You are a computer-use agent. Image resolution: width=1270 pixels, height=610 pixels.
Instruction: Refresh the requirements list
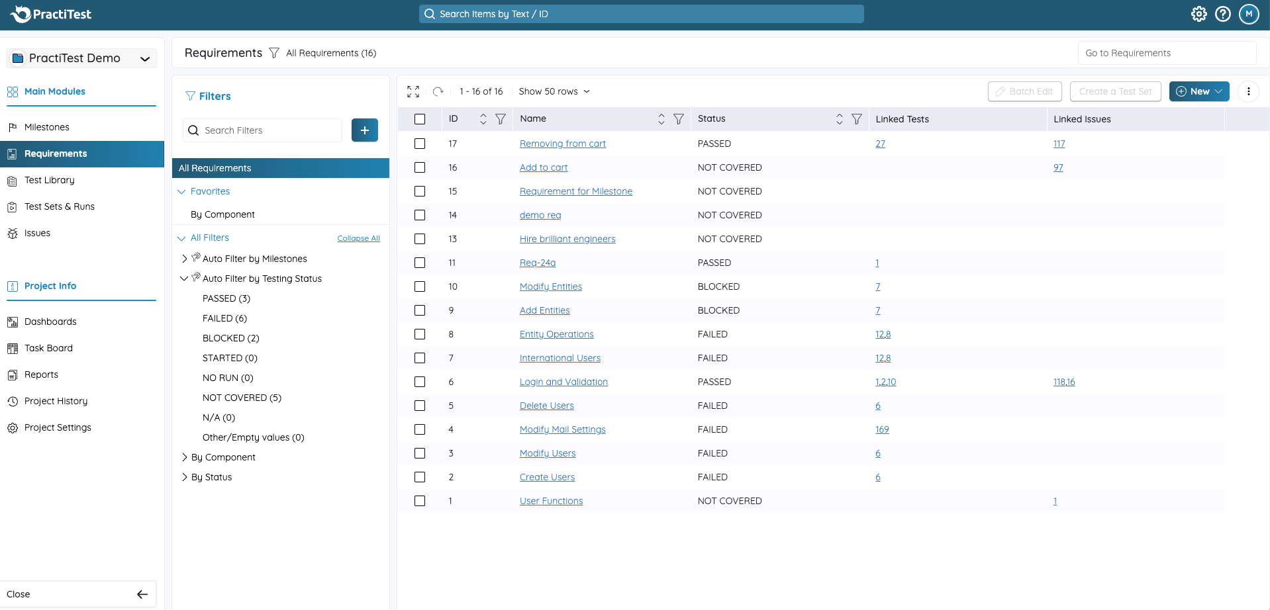coord(438,91)
